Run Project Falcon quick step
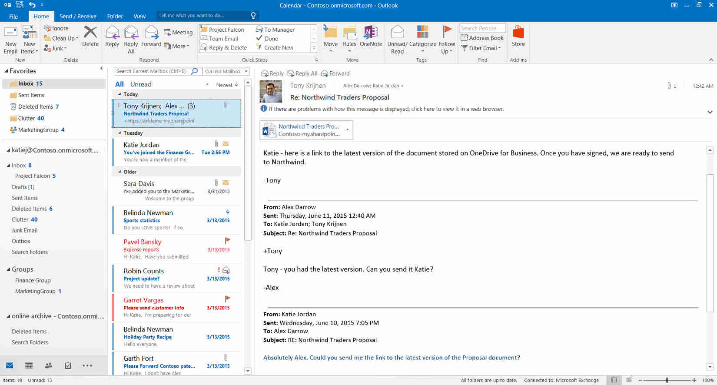Screen dimensions: 717x385 222,30
